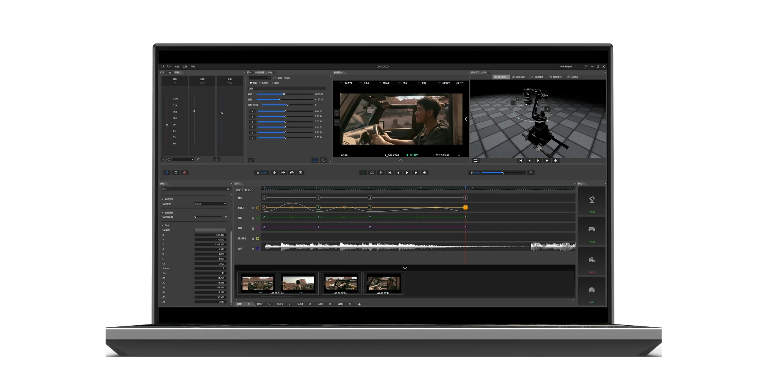This screenshot has width=768, height=384.
Task: Switch to the middle tab of the control panel
Action: tap(260, 73)
